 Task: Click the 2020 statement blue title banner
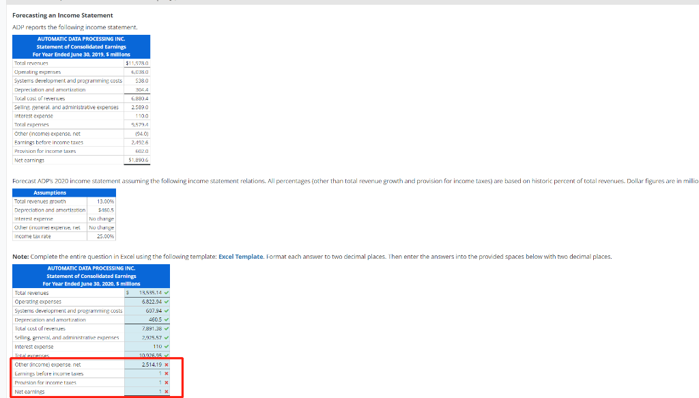tap(91, 275)
